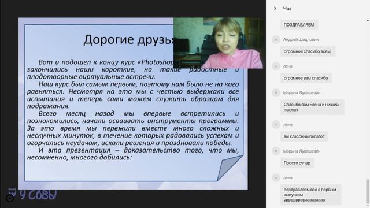
Task: Select the "ПОЗДРАВЛЯЕМ" chat message
Action: (x=299, y=25)
